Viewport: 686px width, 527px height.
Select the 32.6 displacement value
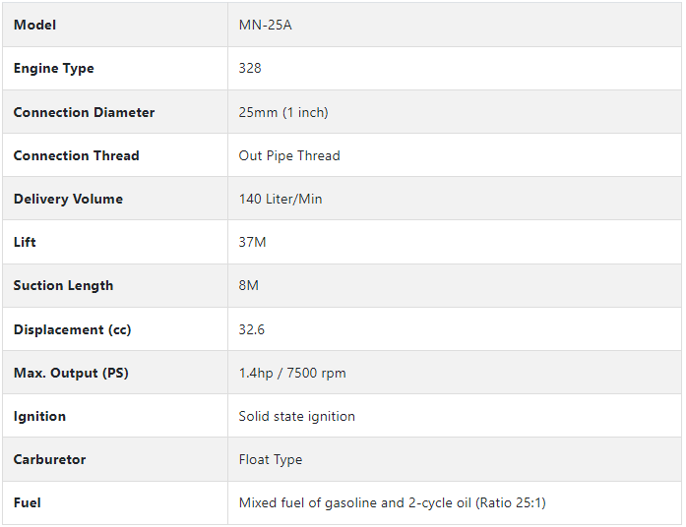(x=252, y=329)
